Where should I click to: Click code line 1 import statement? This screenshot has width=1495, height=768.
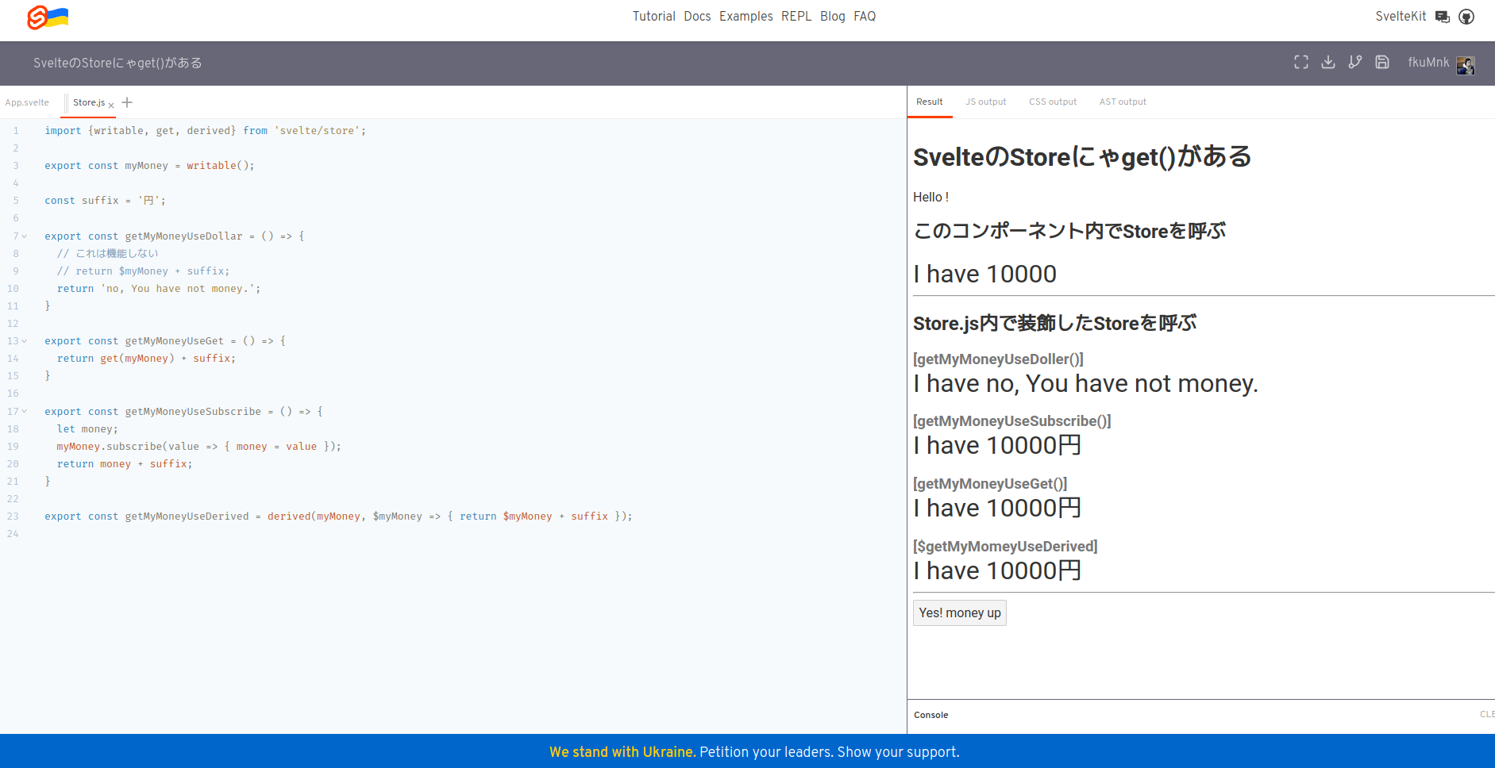tap(205, 131)
